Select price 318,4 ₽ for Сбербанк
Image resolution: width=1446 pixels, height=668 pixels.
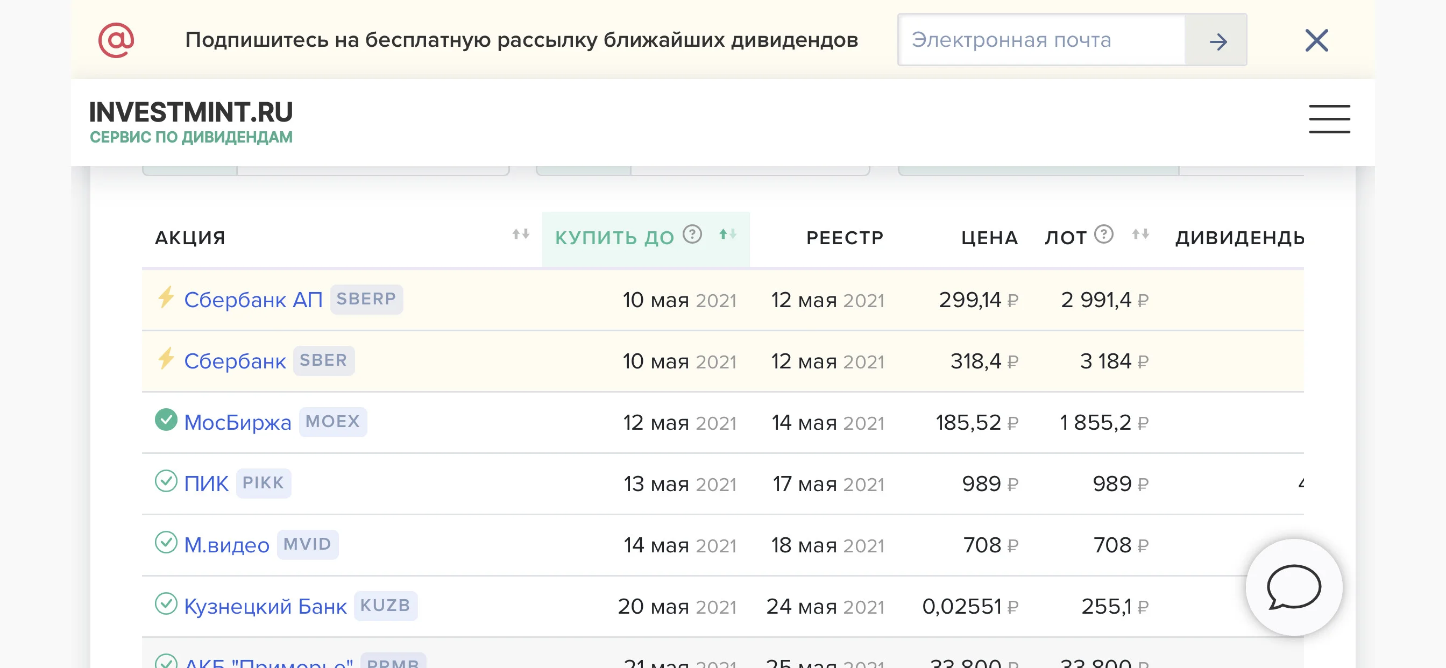pos(984,361)
